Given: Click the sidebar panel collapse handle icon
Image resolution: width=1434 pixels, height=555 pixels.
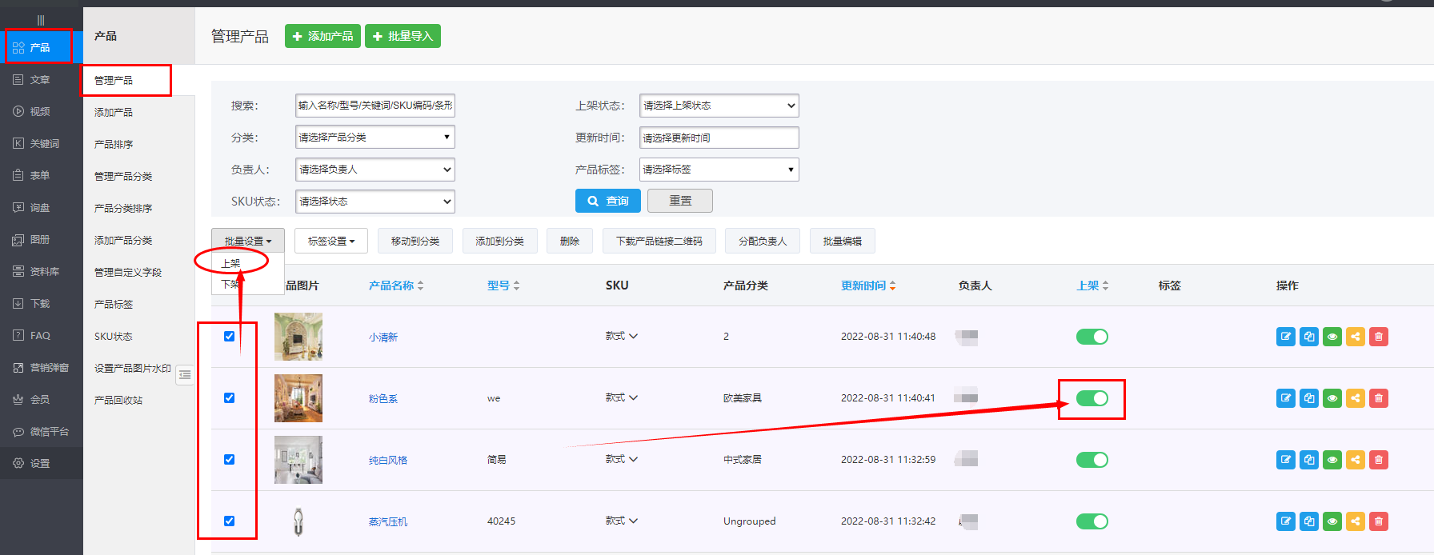Looking at the screenshot, I should coord(185,374).
